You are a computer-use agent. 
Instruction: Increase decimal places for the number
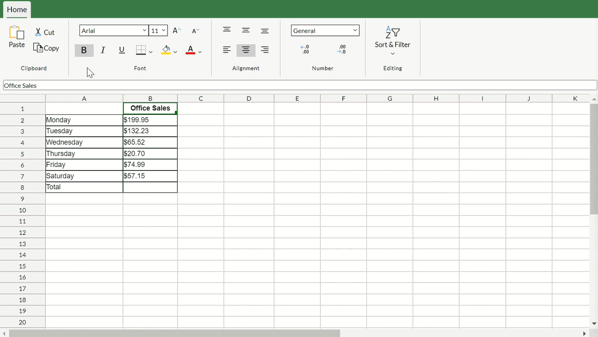(305, 49)
